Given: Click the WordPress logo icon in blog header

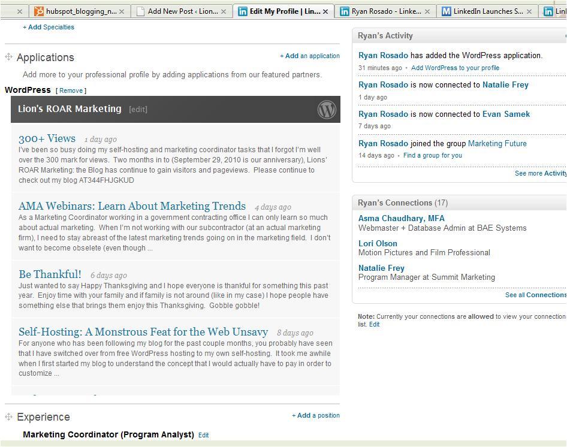Looking at the screenshot, I should 327,110.
